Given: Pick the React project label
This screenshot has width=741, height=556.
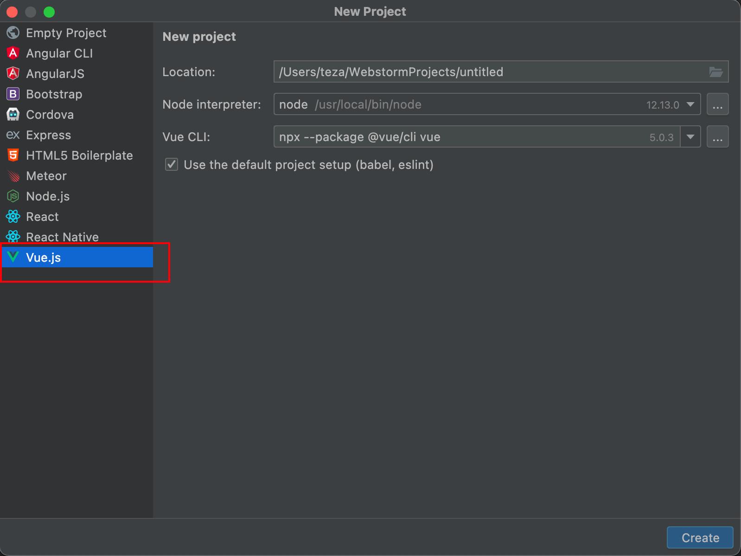Looking at the screenshot, I should [x=43, y=217].
